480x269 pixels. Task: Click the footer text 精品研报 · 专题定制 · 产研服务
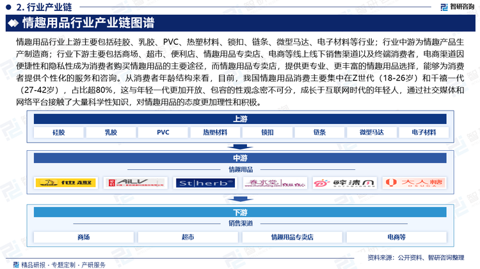click(x=63, y=265)
